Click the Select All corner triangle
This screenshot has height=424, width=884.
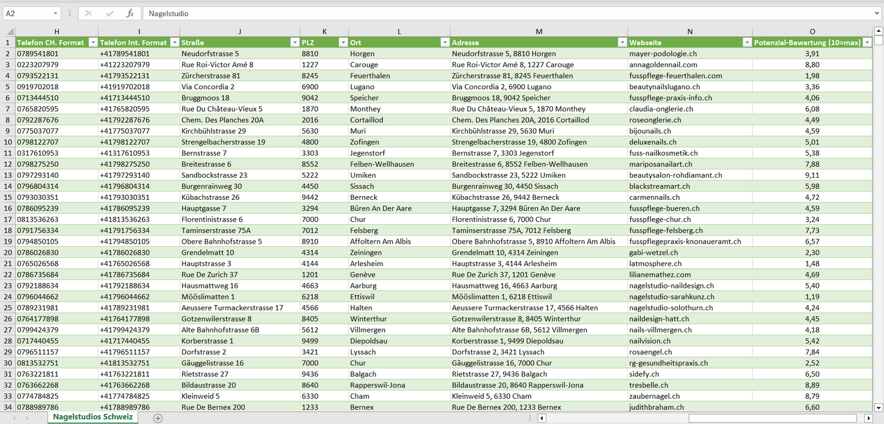(8, 32)
